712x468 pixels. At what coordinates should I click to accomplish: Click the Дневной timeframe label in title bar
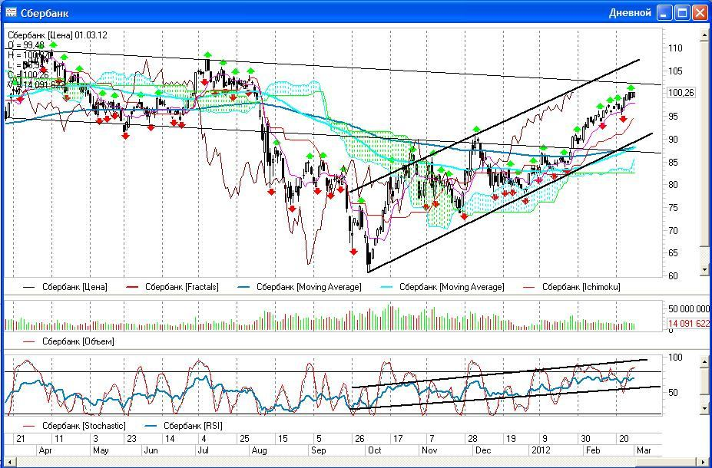click(630, 13)
